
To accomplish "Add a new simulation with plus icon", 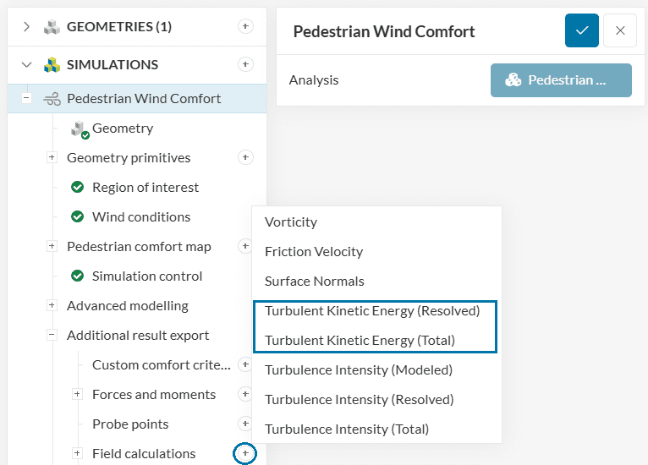I will pyautogui.click(x=245, y=64).
